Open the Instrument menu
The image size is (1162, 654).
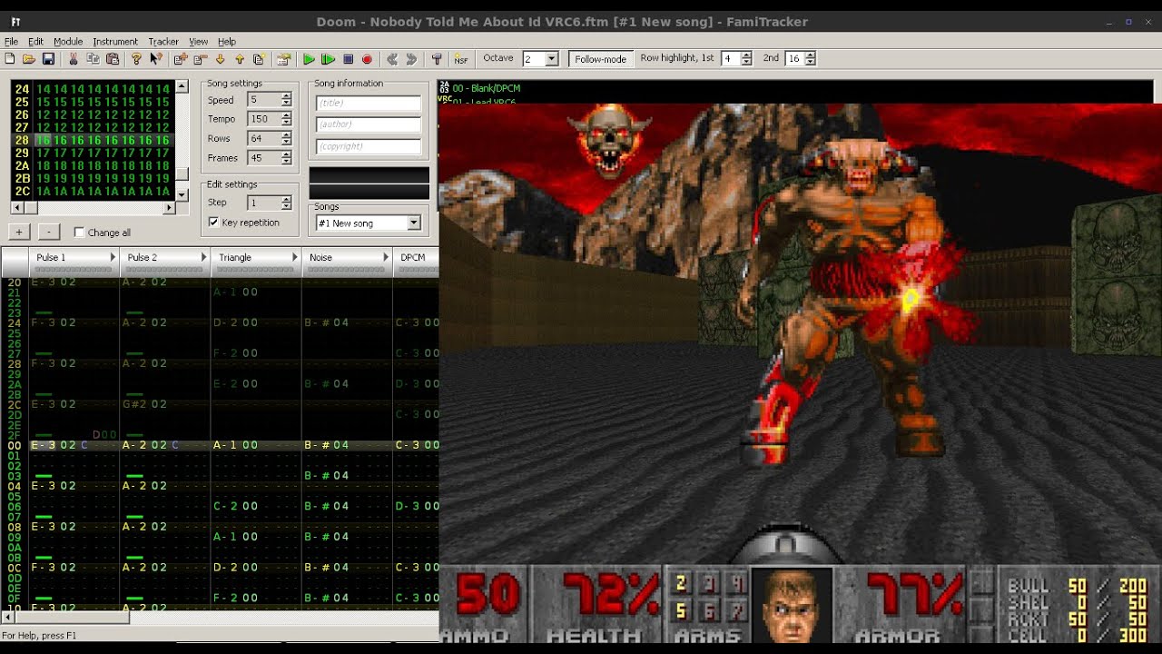(x=115, y=42)
